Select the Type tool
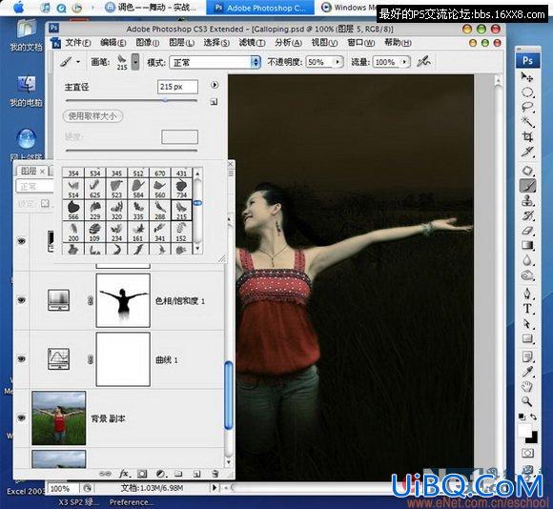The image size is (553, 509). pos(527,309)
